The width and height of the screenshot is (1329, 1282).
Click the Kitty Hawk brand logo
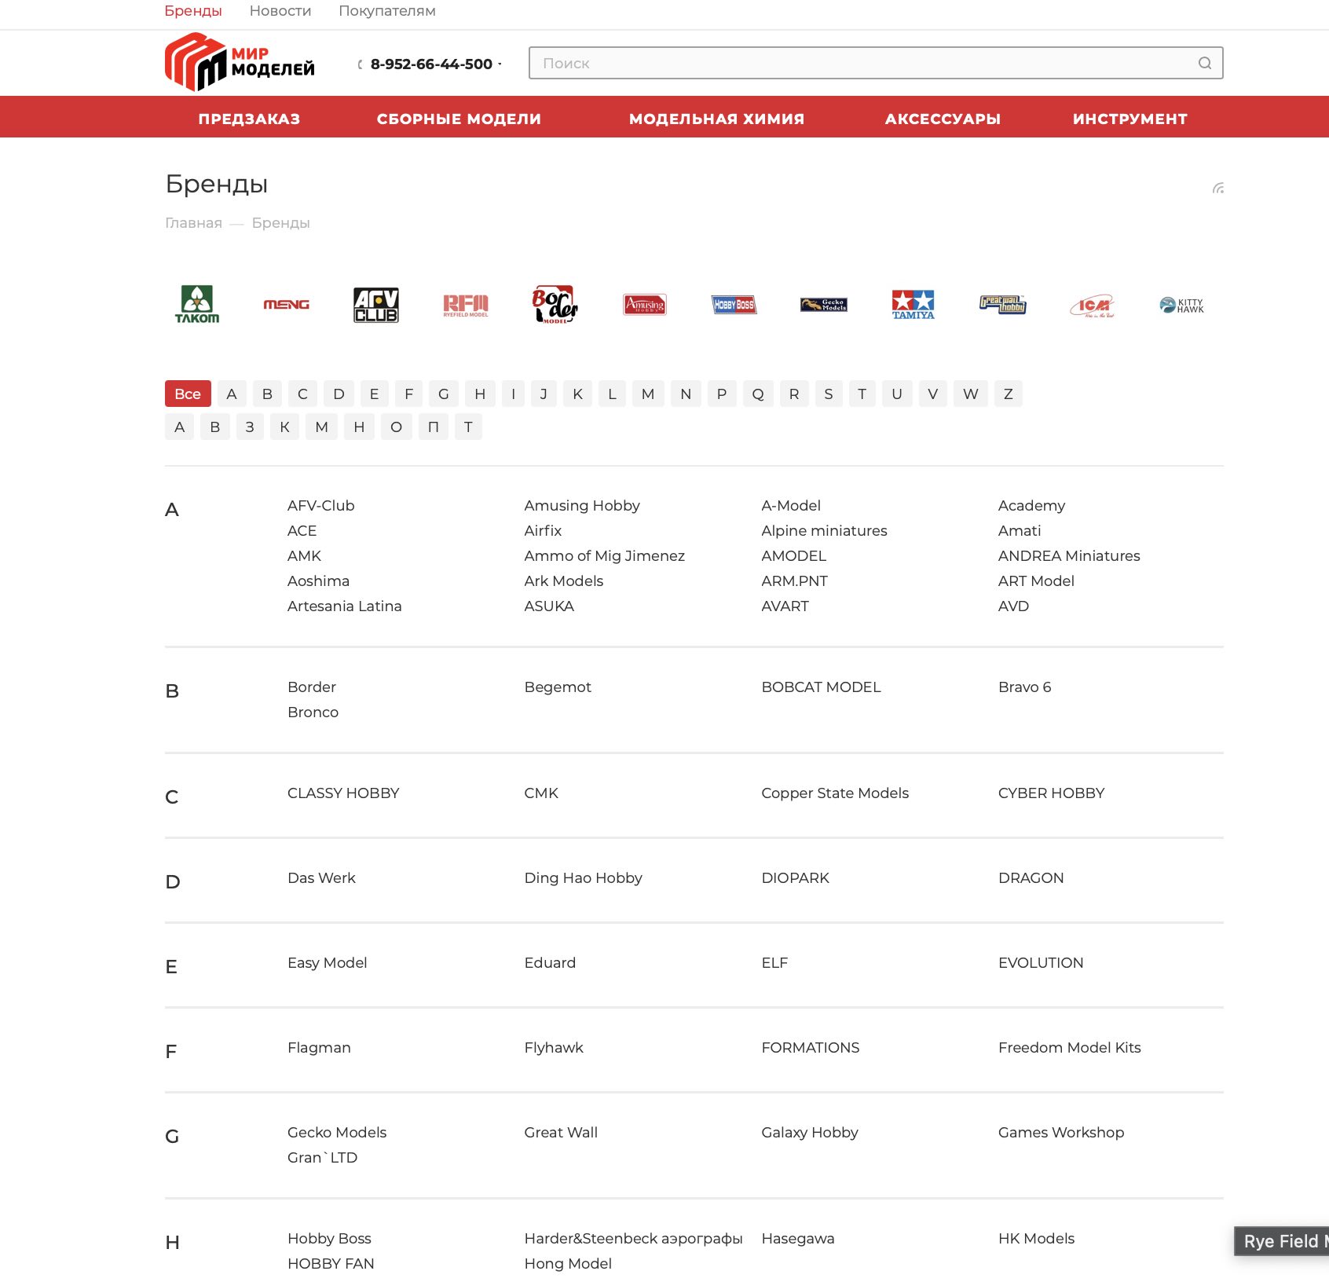[1181, 305]
